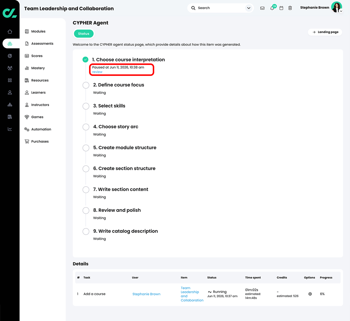Image resolution: width=350 pixels, height=321 pixels.
Task: Click the circle for Select skills
Action: [x=86, y=106]
